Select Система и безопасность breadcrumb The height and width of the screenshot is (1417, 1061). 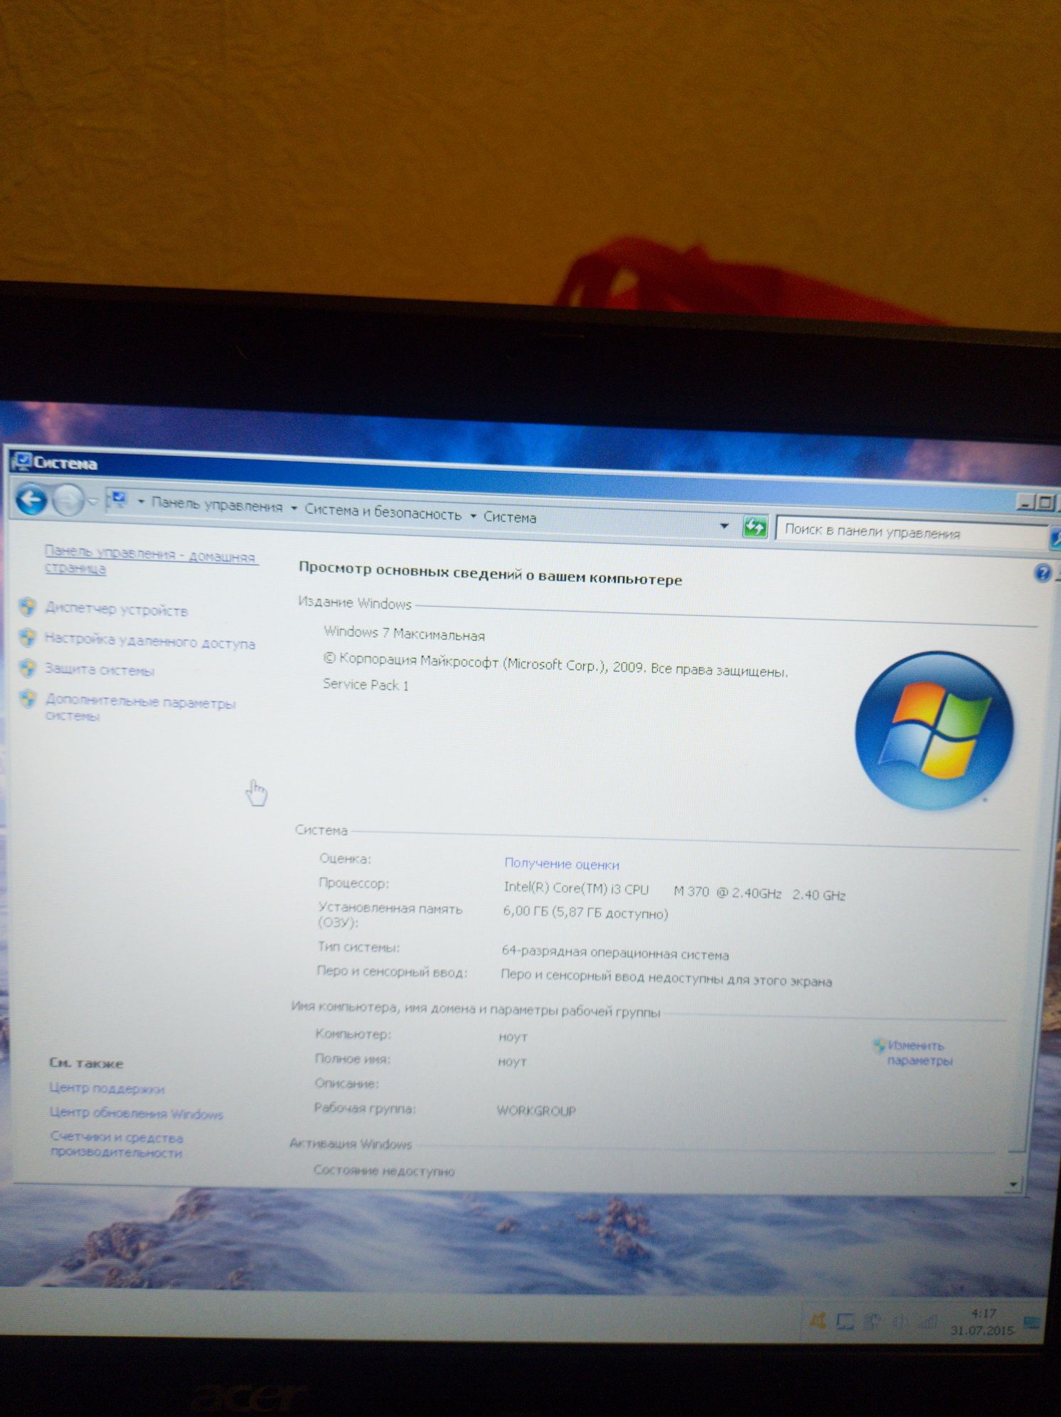click(x=383, y=512)
